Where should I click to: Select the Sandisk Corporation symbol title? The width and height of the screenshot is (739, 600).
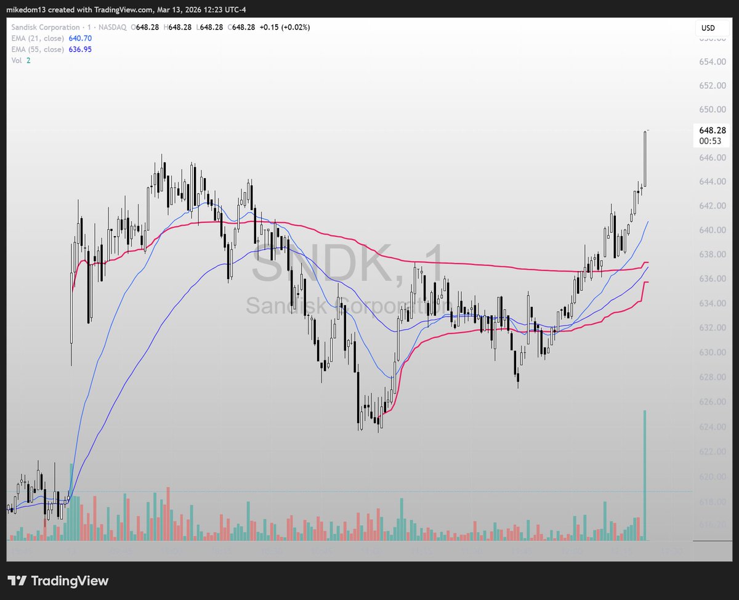click(x=46, y=27)
